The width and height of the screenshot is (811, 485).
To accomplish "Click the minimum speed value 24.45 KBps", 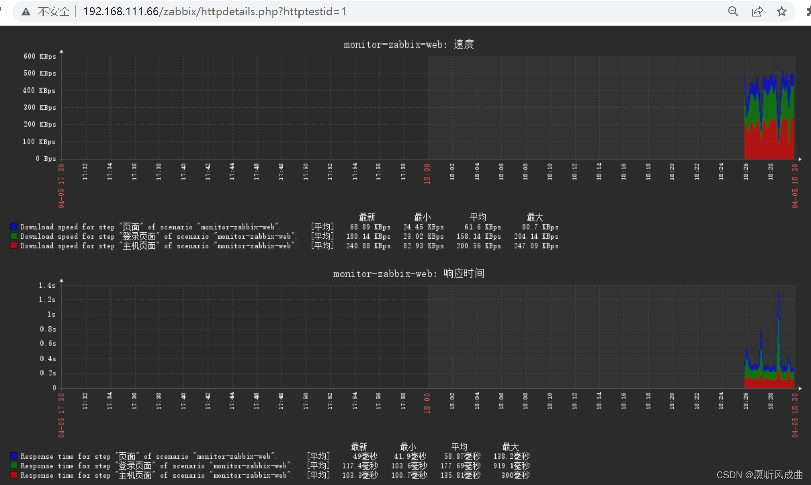I will 423,227.
